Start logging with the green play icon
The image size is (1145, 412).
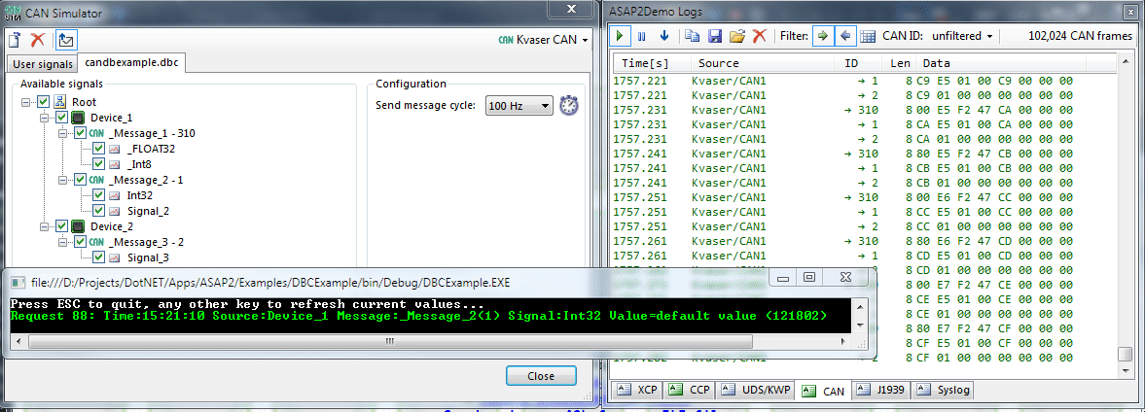[620, 35]
